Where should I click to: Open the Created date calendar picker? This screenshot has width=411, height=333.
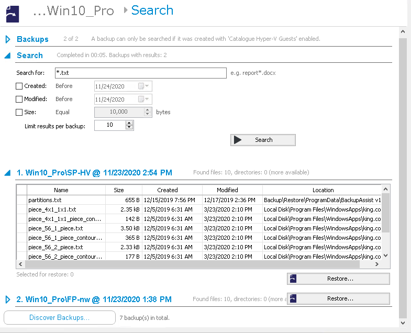(x=143, y=86)
